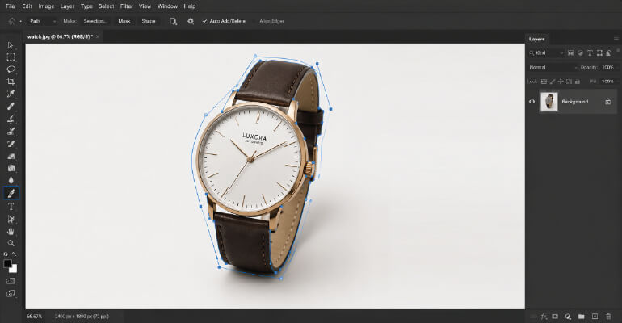Create new group folder icon
Screen dimensions: 622x323
point(581,317)
